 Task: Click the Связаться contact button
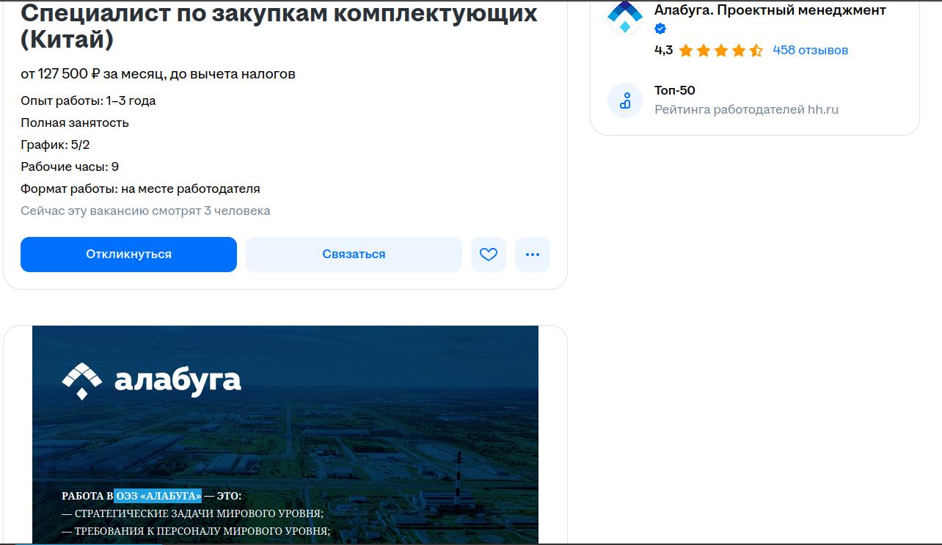354,255
